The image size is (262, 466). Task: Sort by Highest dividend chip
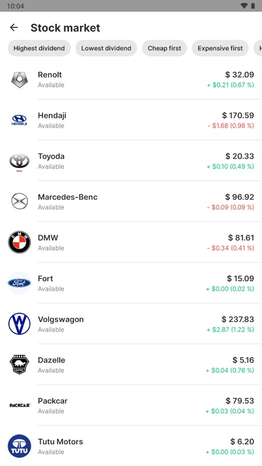pos(39,48)
